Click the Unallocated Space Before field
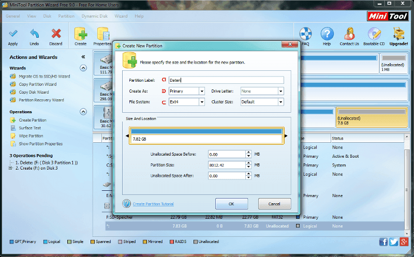 227,155
